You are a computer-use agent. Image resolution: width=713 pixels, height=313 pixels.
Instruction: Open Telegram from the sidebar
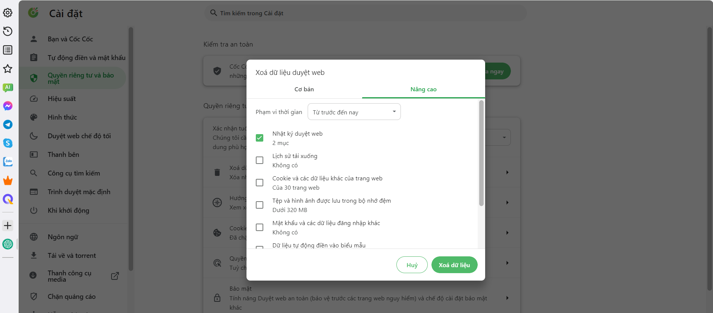click(7, 124)
